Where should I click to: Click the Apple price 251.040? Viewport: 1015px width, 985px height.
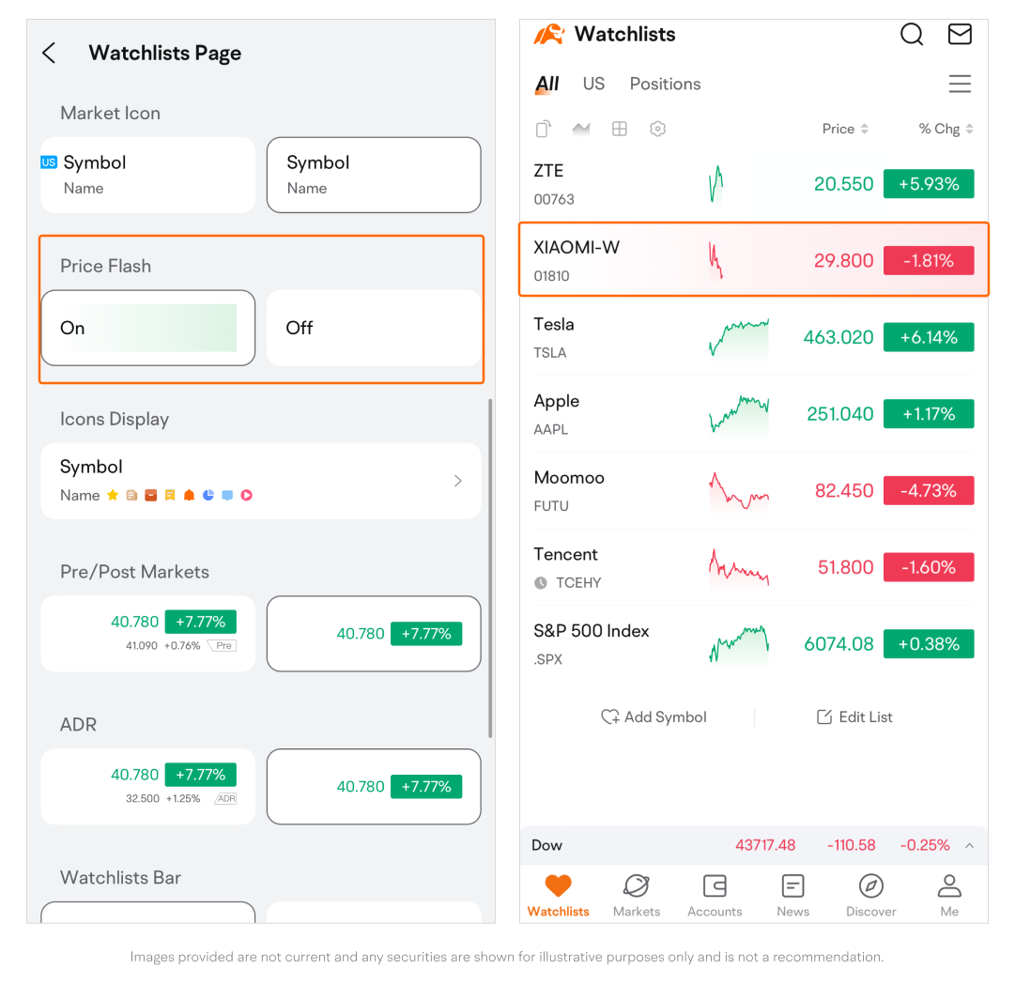pos(839,413)
